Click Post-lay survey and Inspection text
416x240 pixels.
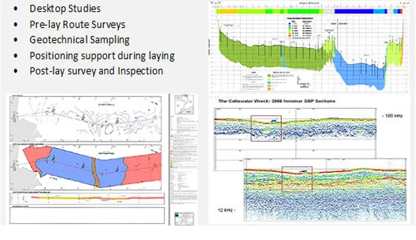[96, 71]
